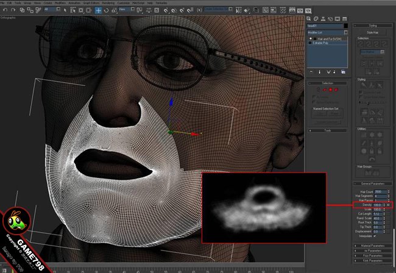Expand the Material Parameters rollout
Viewport: 396px width, 273px height.
pos(372,246)
